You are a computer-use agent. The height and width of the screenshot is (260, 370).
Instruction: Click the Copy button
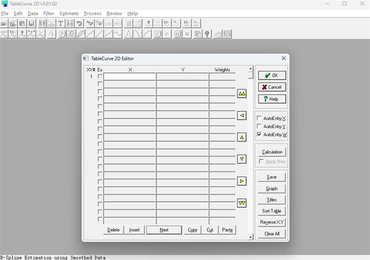tap(192, 230)
